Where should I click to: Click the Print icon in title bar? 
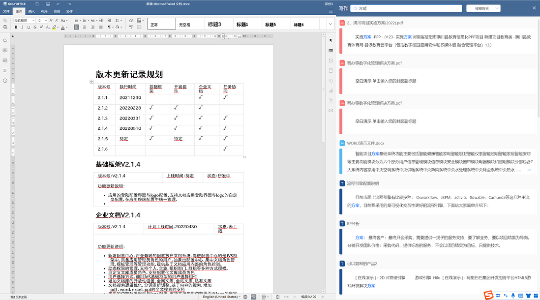click(48, 4)
